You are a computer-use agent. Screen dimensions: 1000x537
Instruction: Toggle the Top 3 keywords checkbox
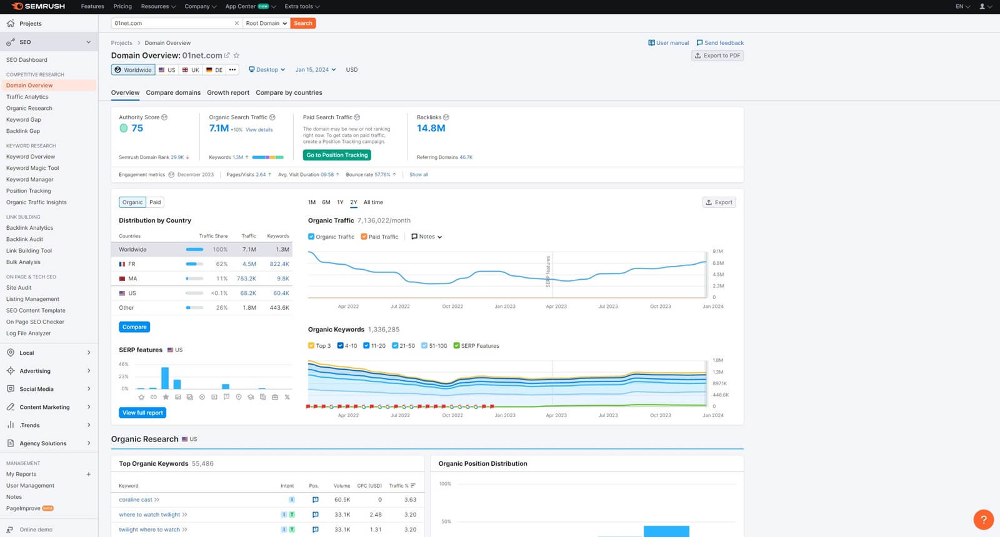[x=311, y=345]
